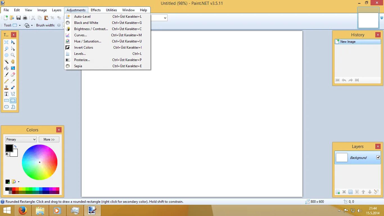Select the Line / Curve tool

[x=13, y=94]
